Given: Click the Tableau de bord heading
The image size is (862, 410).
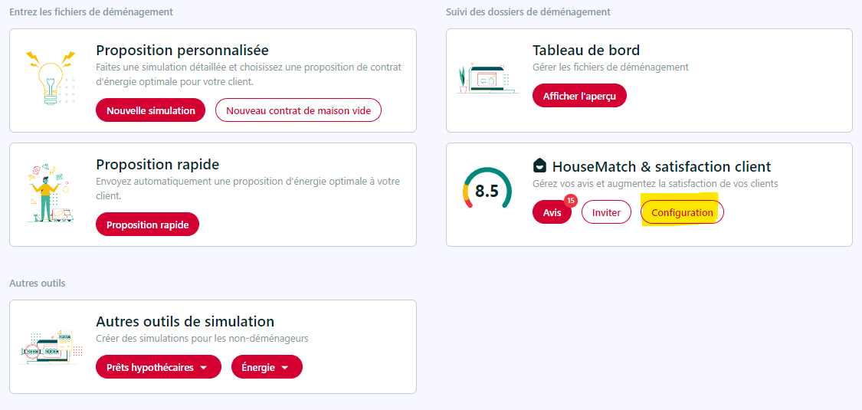Looking at the screenshot, I should (586, 51).
